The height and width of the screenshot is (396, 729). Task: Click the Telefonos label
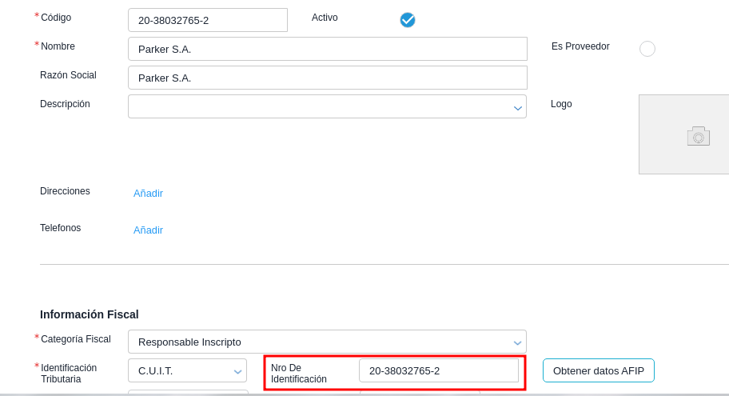point(60,228)
